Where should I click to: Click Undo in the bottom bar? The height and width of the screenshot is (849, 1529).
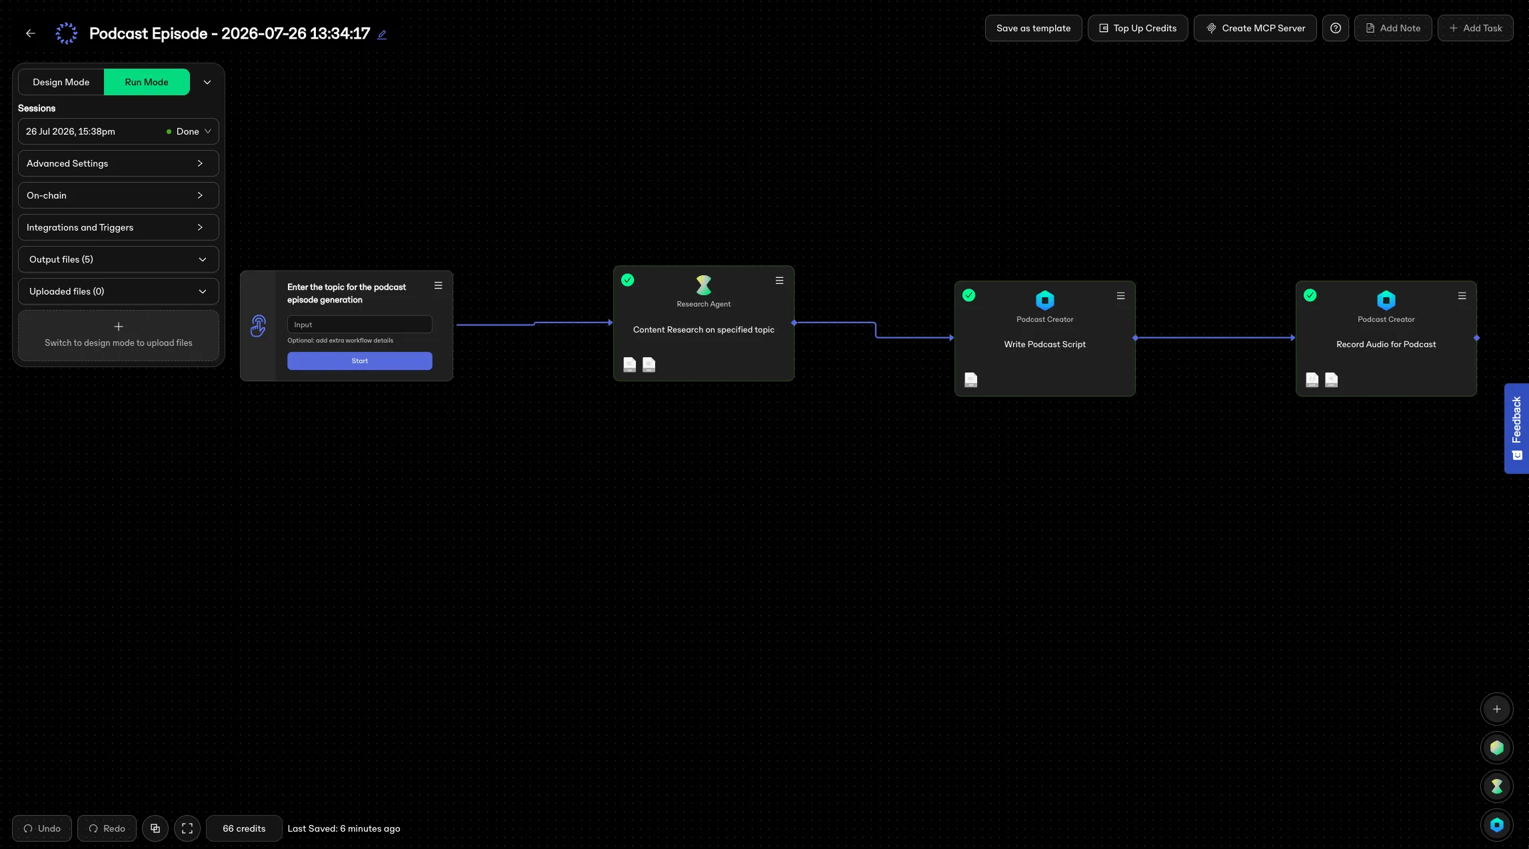(x=42, y=828)
